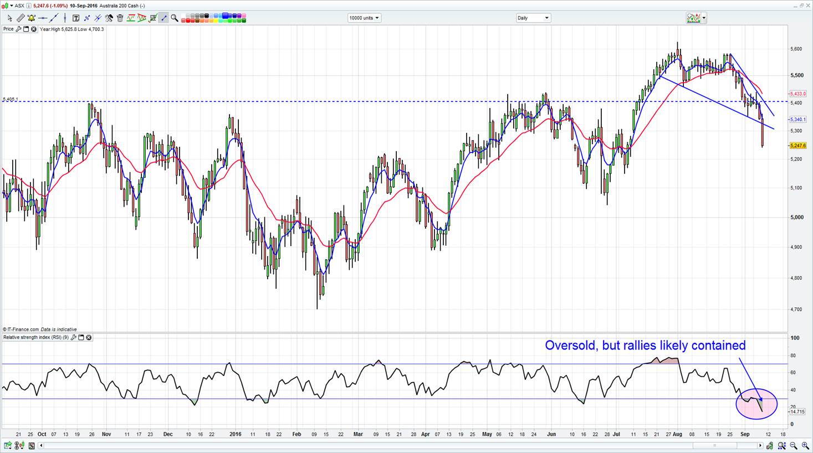Click the 10-Sep-2016 date in the header
Screen dimensions: 813x453
coord(83,6)
